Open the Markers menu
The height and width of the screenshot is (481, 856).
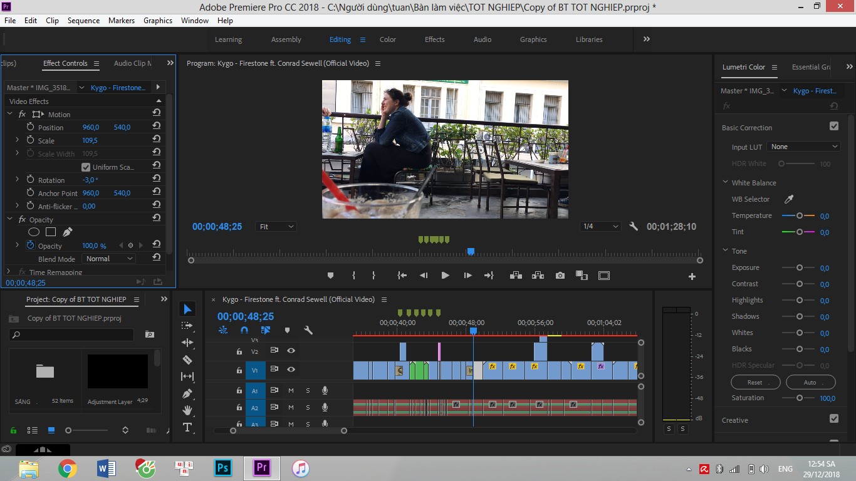click(x=122, y=21)
